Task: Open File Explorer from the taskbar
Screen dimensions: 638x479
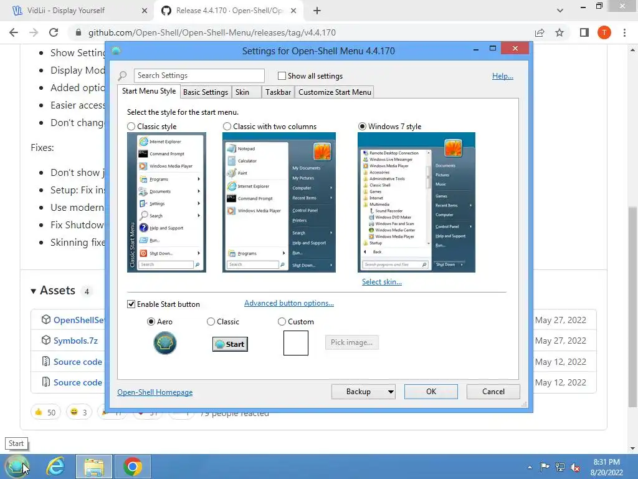Action: pyautogui.click(x=94, y=467)
